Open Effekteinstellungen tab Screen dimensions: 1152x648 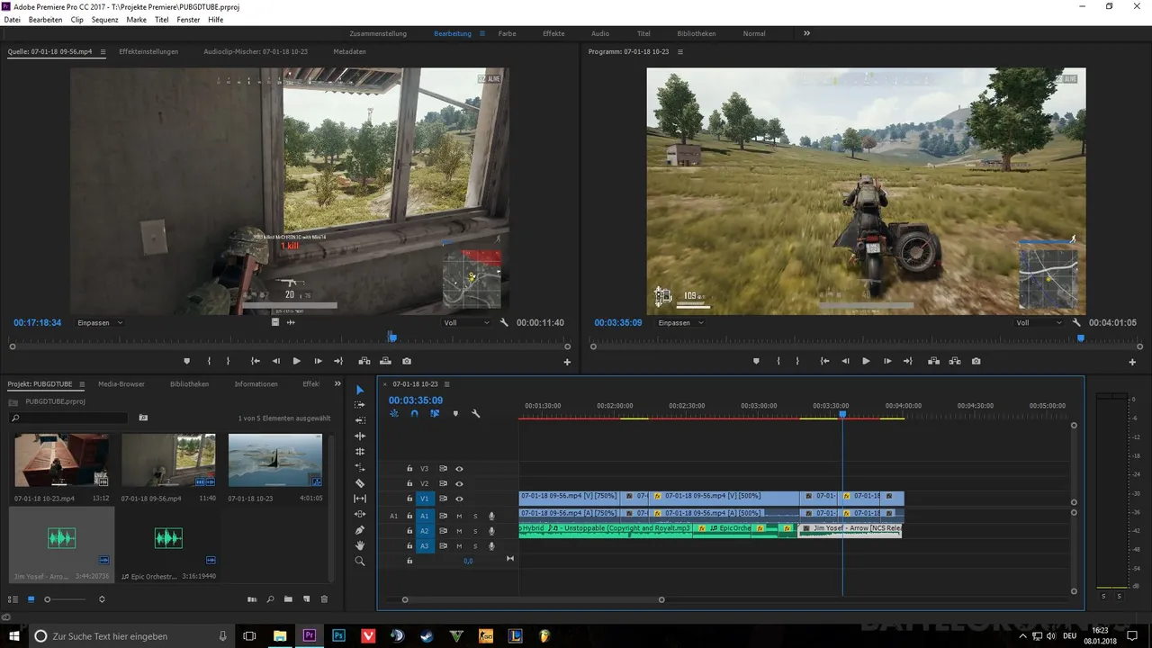148,51
